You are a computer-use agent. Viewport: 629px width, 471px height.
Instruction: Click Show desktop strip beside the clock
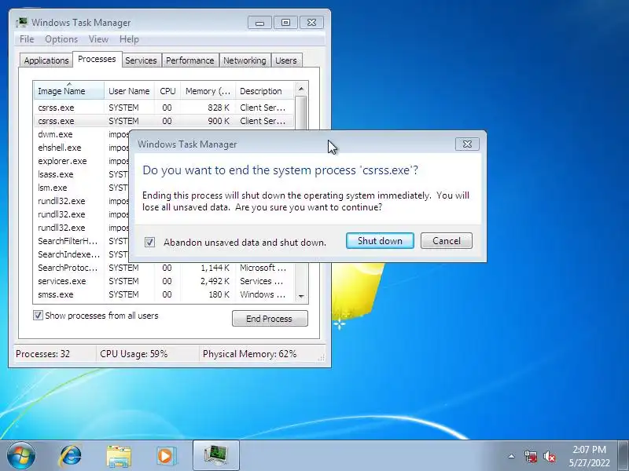point(623,456)
